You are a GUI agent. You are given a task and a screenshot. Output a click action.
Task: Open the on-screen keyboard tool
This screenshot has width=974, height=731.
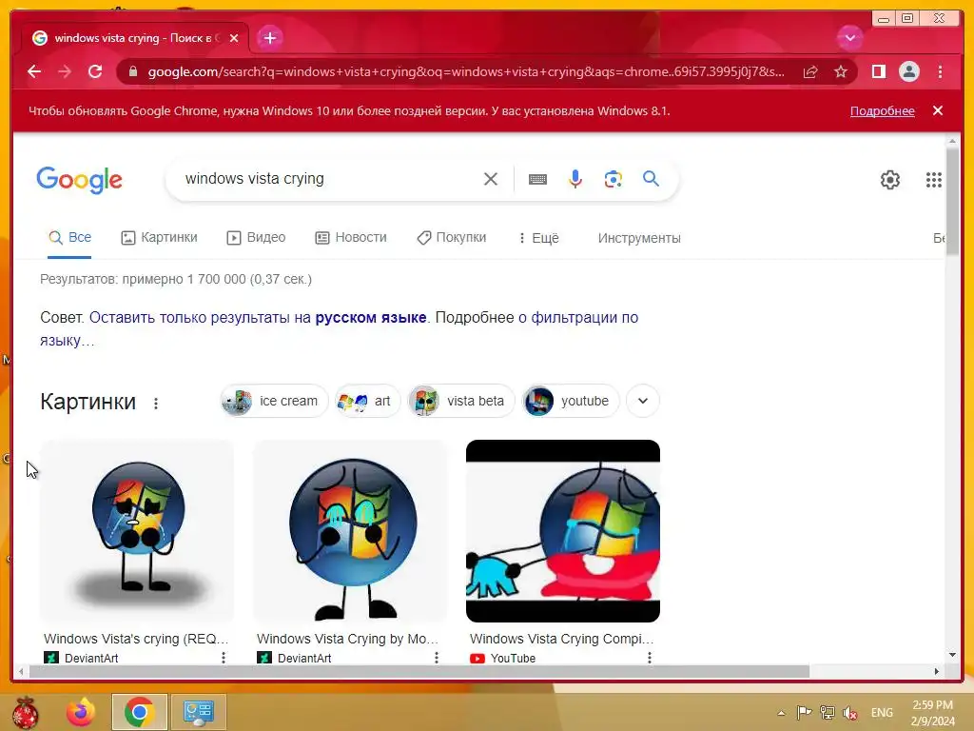pyautogui.click(x=538, y=180)
